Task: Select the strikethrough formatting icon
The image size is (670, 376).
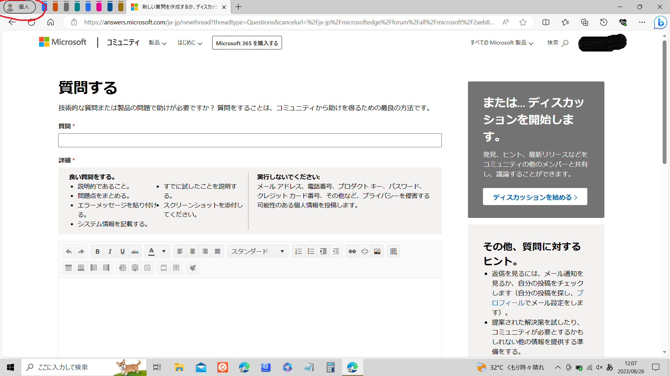Action: pos(135,251)
